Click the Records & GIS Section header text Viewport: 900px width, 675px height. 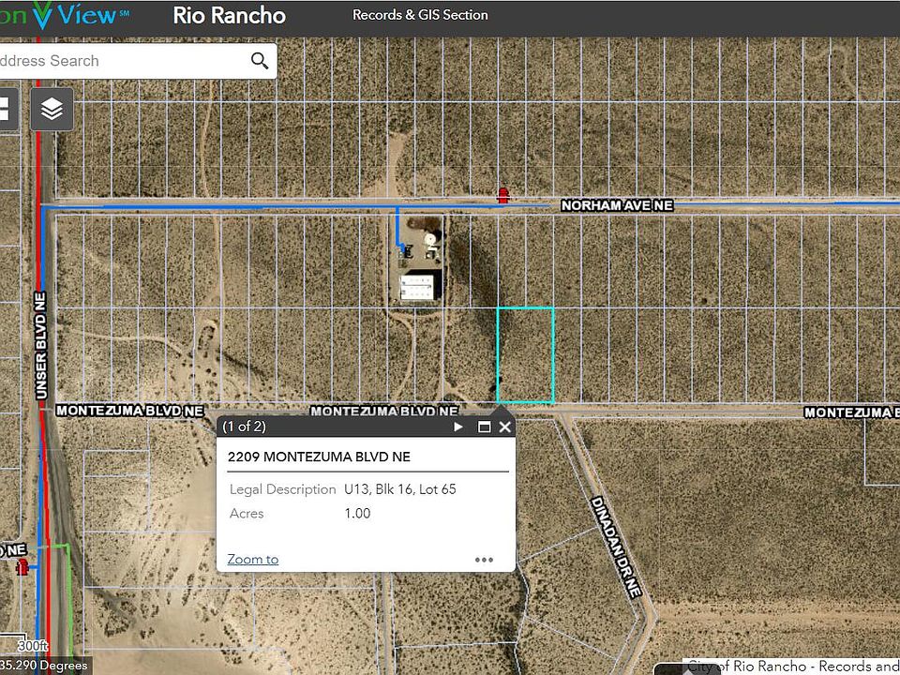coord(420,15)
